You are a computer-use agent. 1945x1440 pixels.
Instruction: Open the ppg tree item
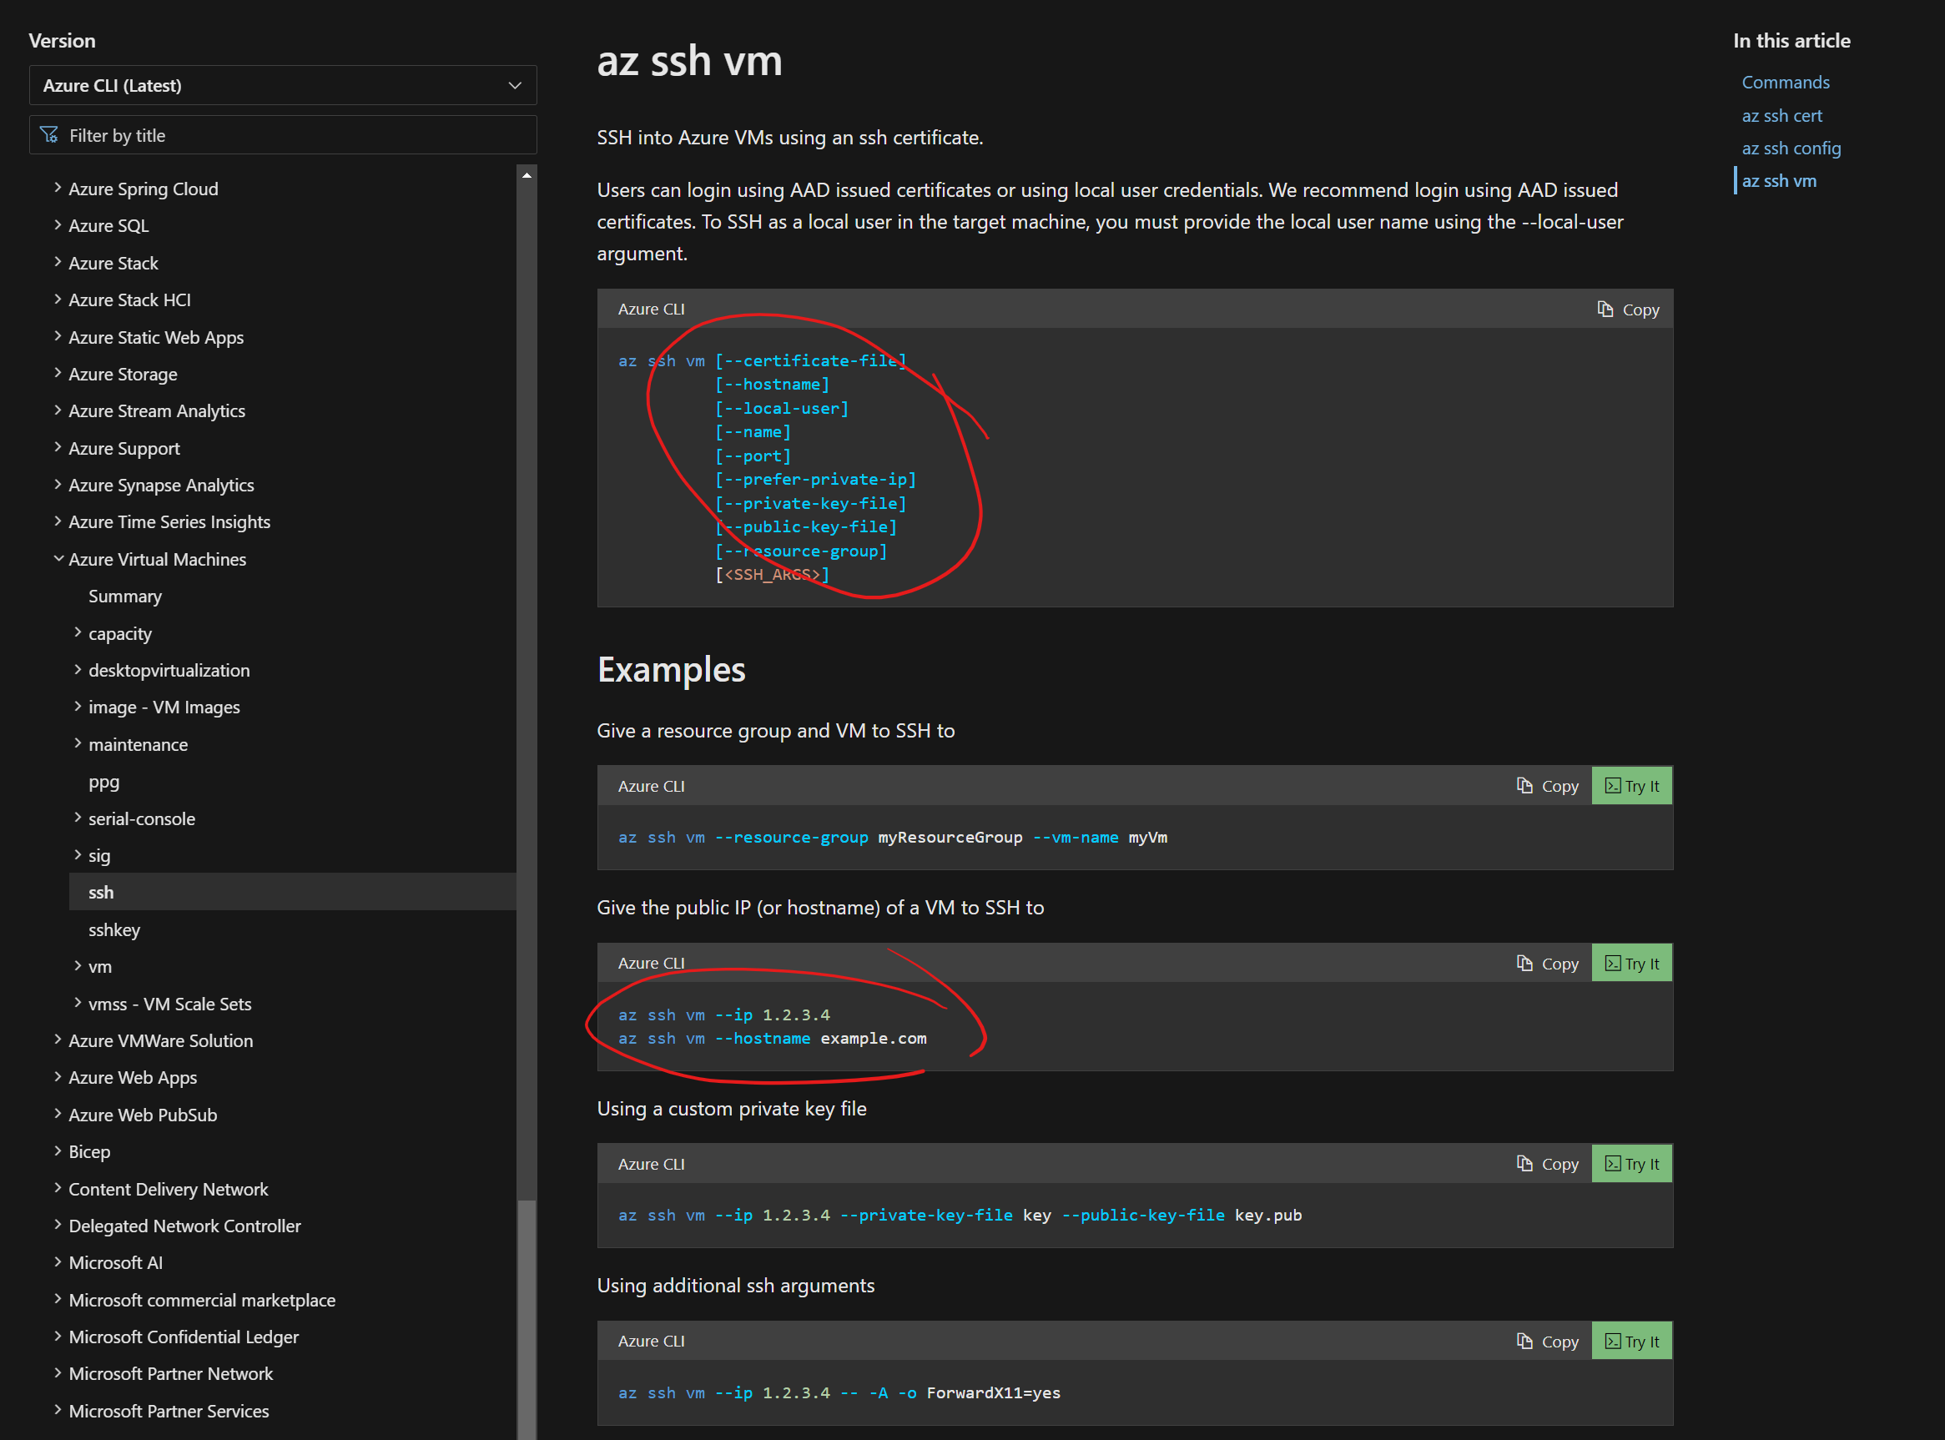(103, 782)
